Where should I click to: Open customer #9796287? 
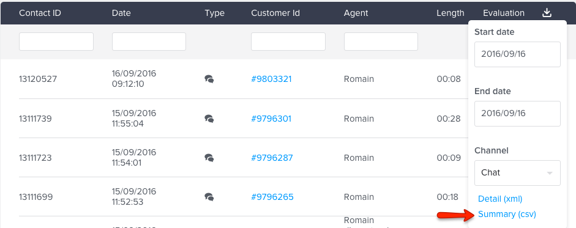(x=272, y=158)
